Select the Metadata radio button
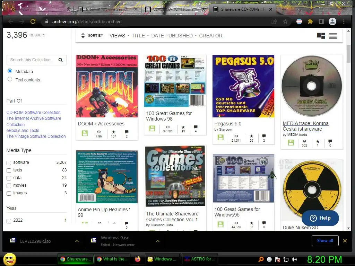Viewport: 355px width, 266px height. (10, 71)
